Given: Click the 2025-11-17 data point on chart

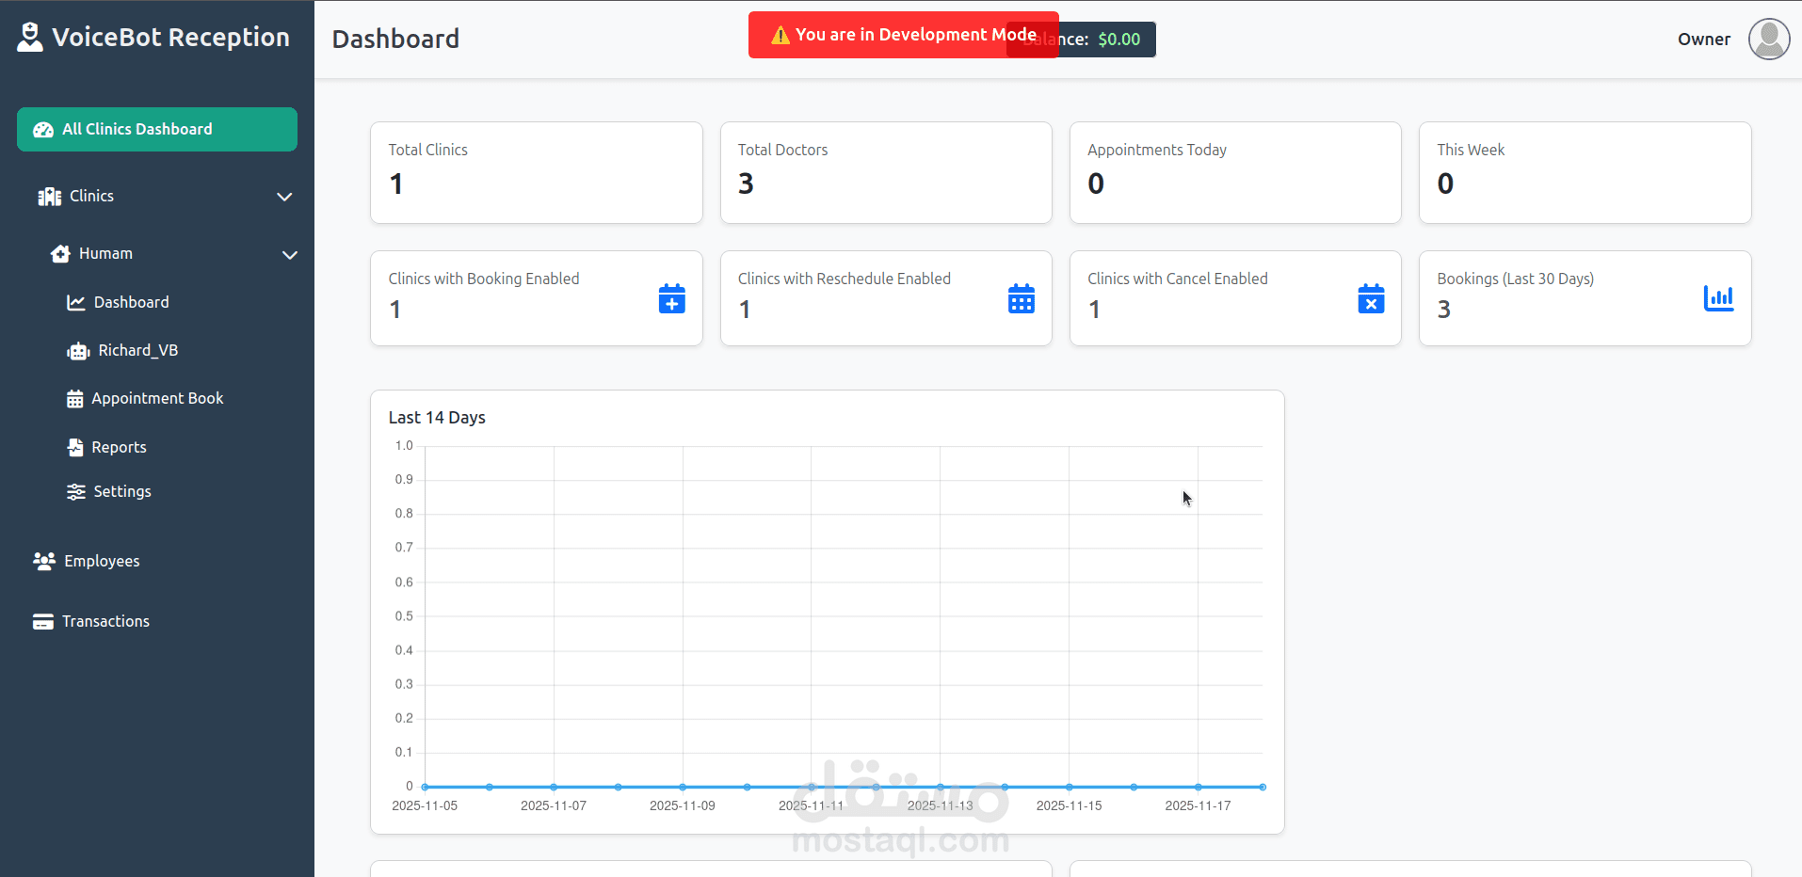Looking at the screenshot, I should pos(1198,787).
